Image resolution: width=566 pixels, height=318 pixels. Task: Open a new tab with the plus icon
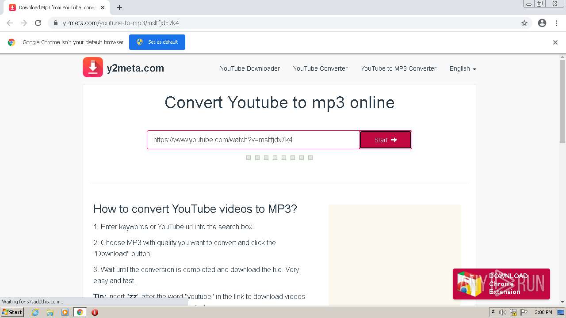[x=119, y=8]
